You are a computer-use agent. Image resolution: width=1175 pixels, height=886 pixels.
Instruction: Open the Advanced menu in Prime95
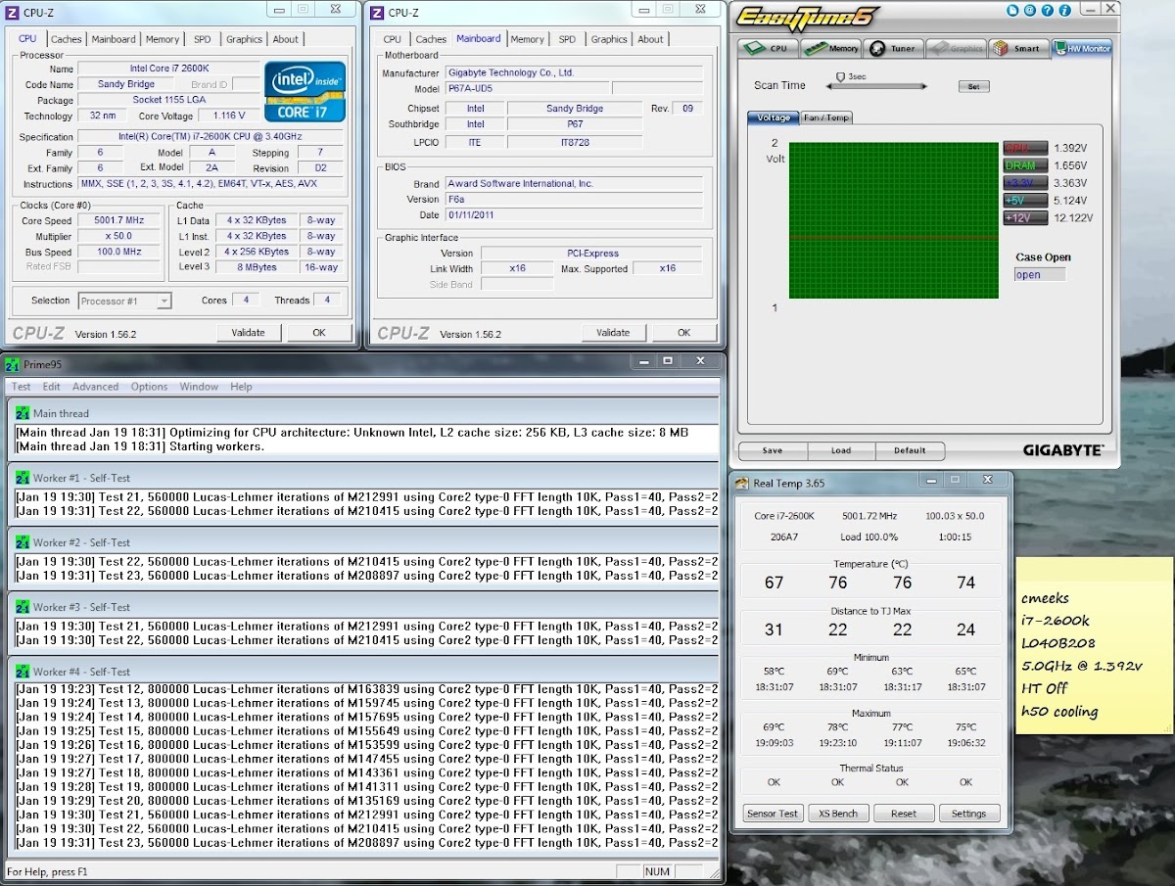95,387
